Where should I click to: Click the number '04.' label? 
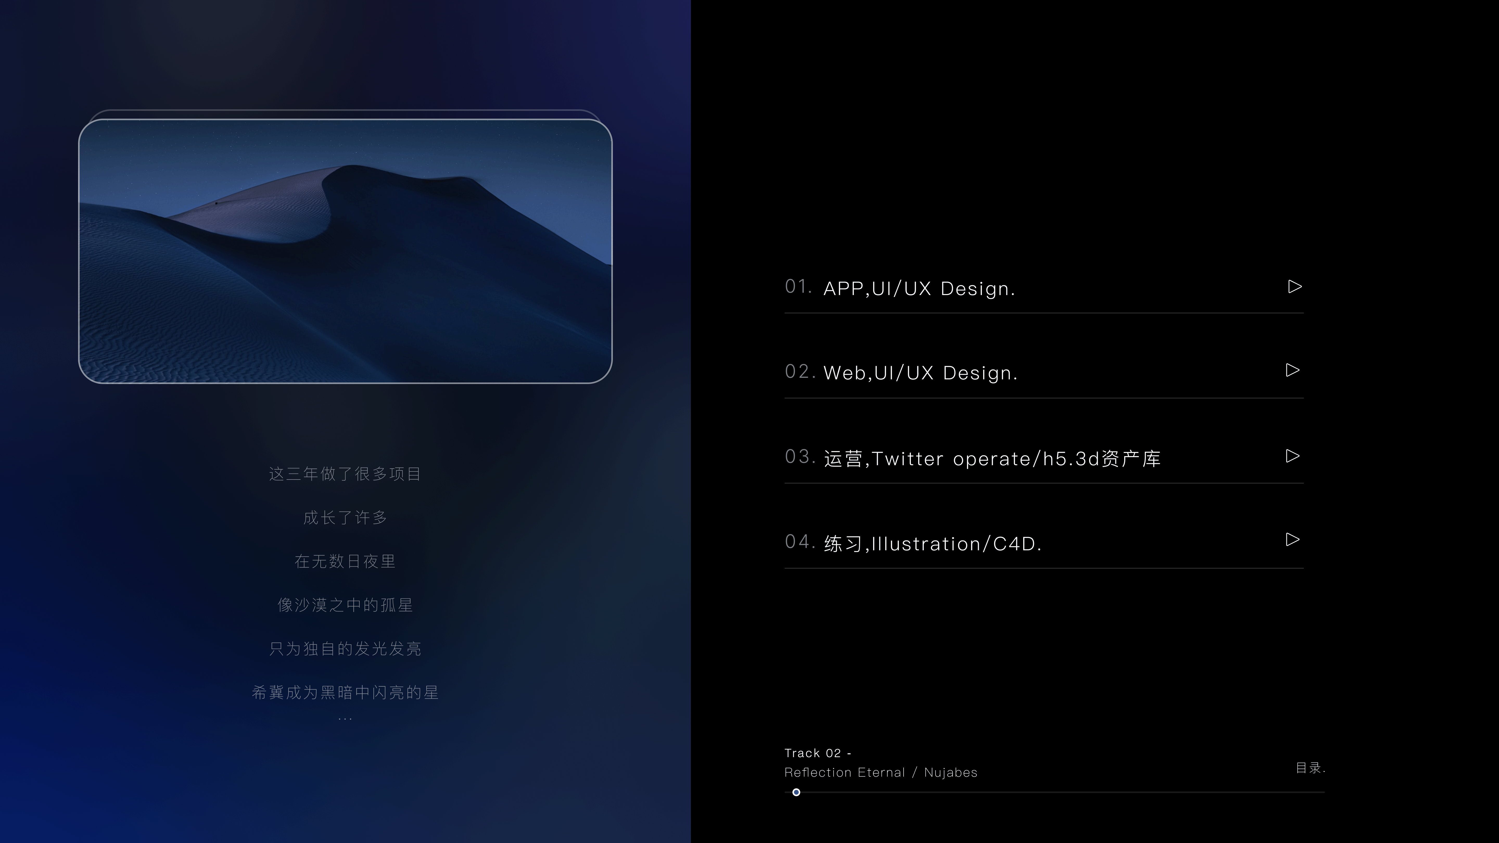click(800, 542)
